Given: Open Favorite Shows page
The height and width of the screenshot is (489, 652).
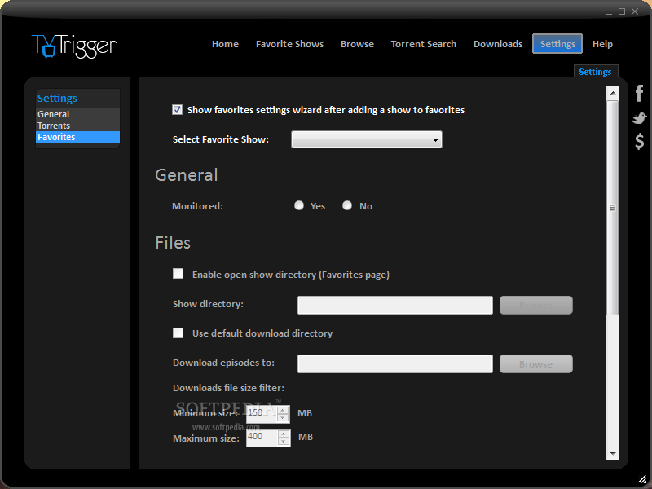Looking at the screenshot, I should (289, 44).
